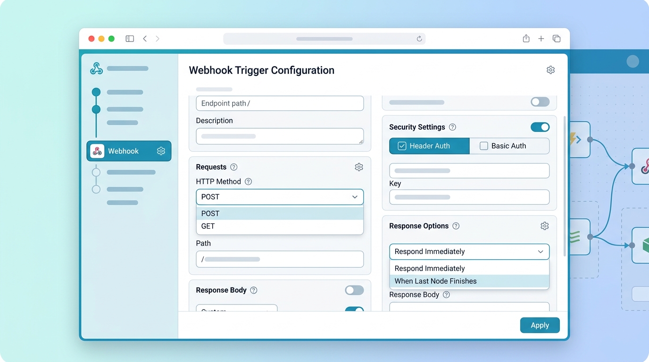Go back using the browser back arrow
This screenshot has height=362, width=649.
(x=145, y=39)
